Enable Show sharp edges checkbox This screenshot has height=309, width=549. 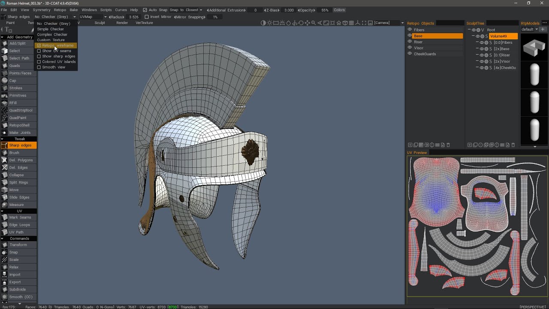(39, 56)
